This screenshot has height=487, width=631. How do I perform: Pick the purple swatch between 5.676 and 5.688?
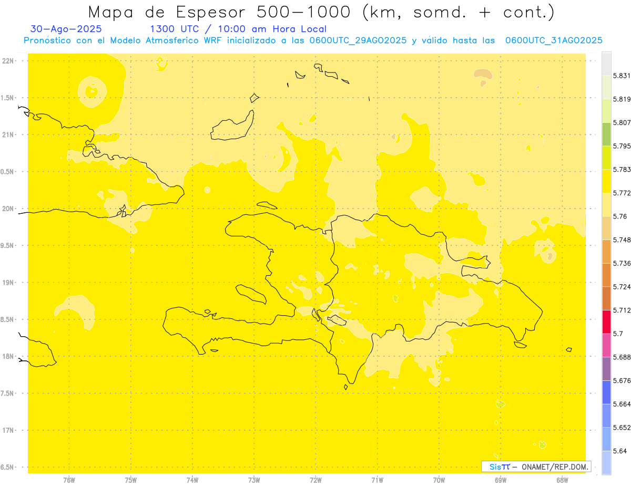point(606,369)
